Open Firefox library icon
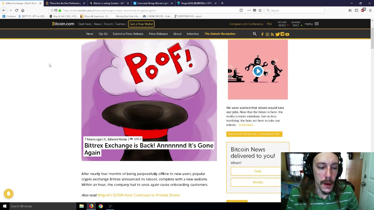This screenshot has width=374, height=210. (x=350, y=10)
